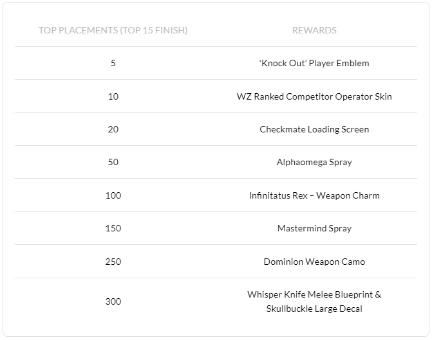Select the placement value 5 cell

[113, 63]
